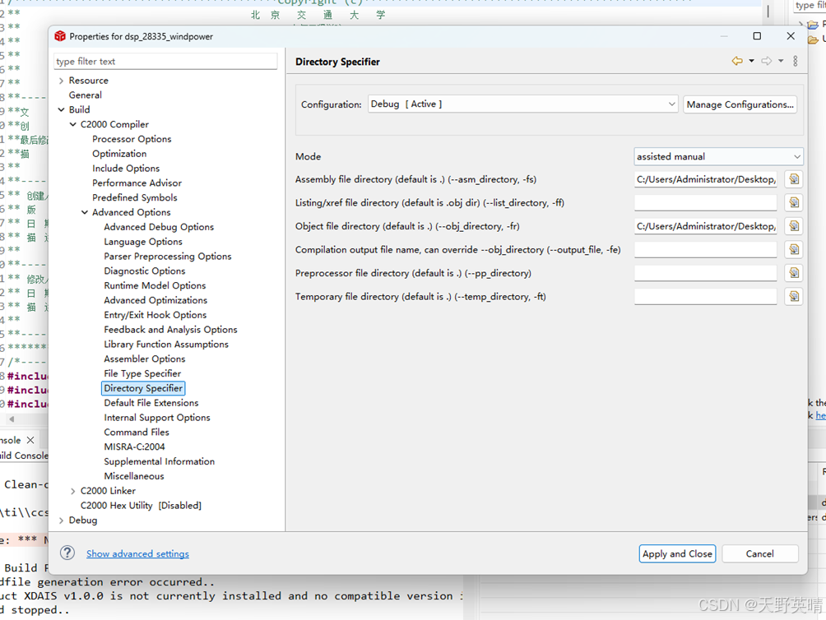Select Include Options
This screenshot has height=620, width=826.
126,169
